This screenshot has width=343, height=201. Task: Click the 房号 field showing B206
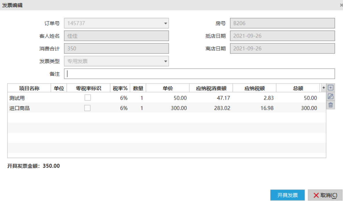pos(282,23)
